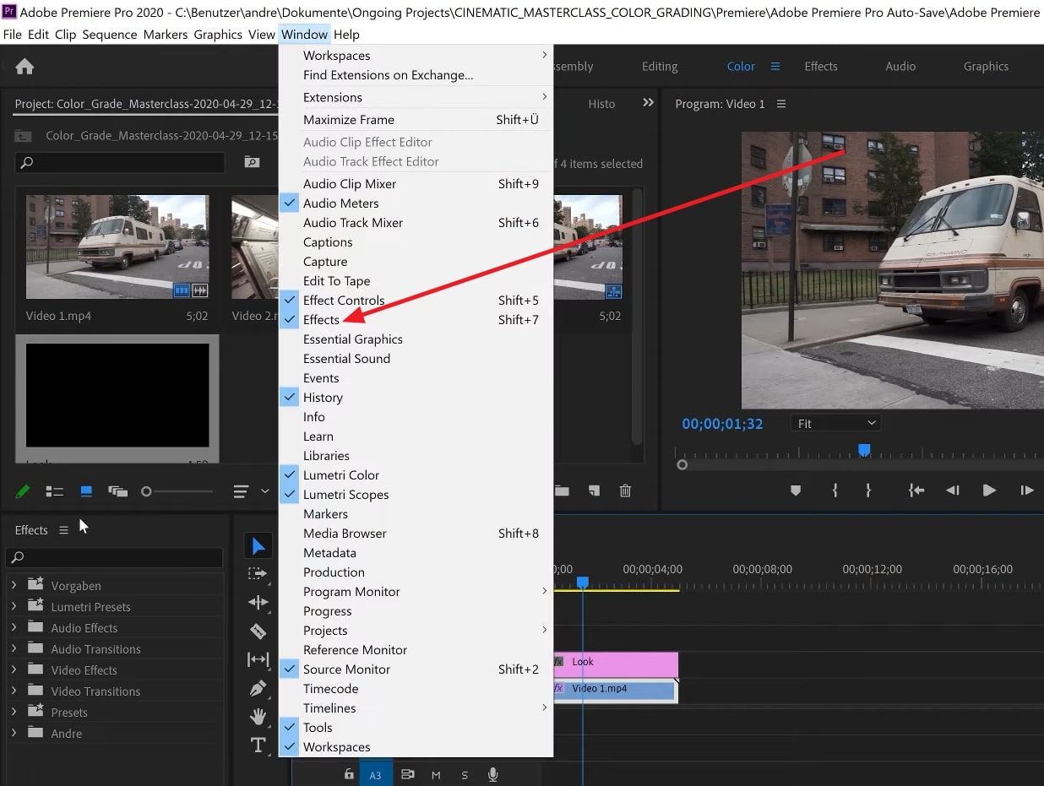
Task: Open the Fit zoom level dropdown
Action: [x=835, y=422]
